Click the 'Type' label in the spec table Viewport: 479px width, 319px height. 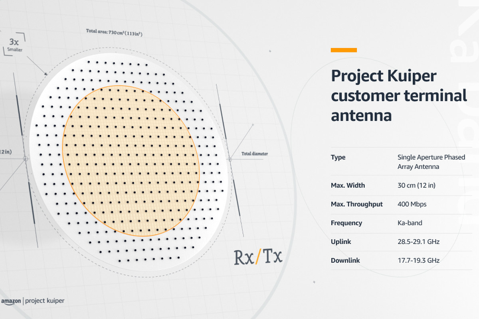click(x=338, y=157)
